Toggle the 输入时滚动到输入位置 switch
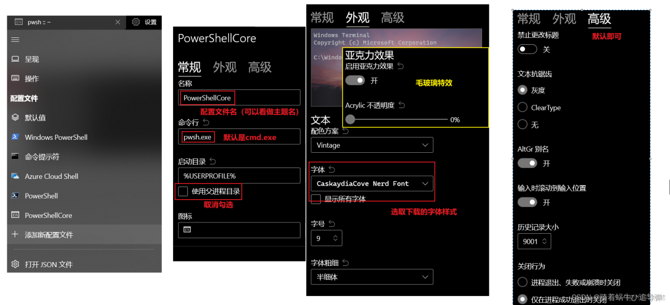The image size is (670, 305). pos(527,202)
